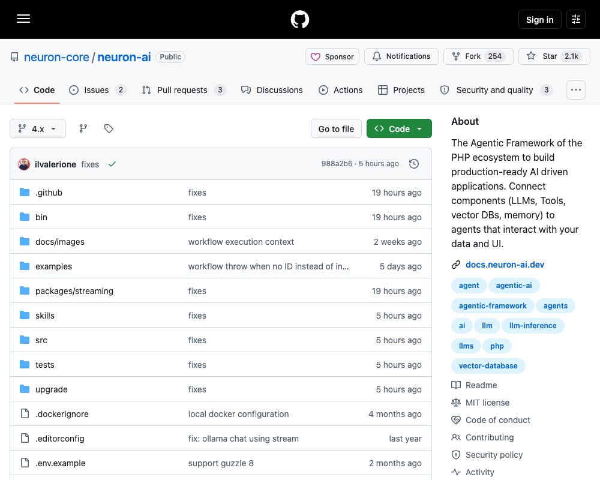600x480 pixels.
Task: Open commit history clock icon
Action: (x=413, y=164)
